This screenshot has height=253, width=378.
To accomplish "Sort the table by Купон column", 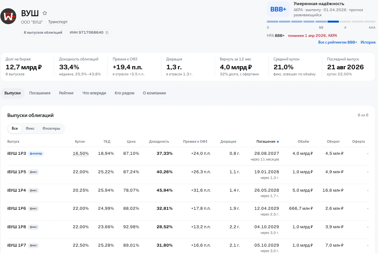I will (x=80, y=141).
